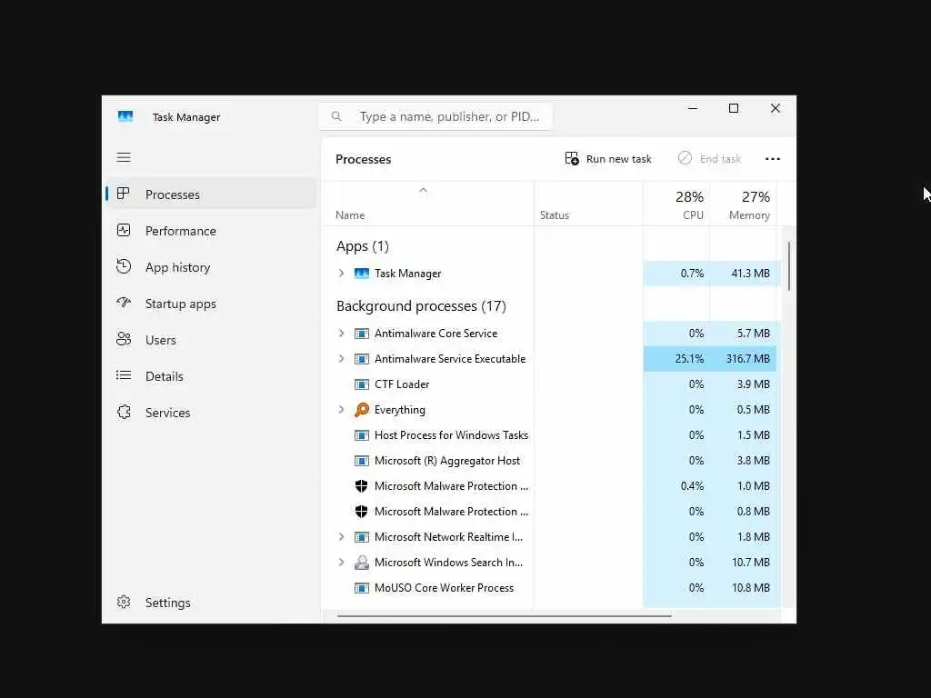Click the Run new task icon
This screenshot has width=931, height=698.
point(572,158)
